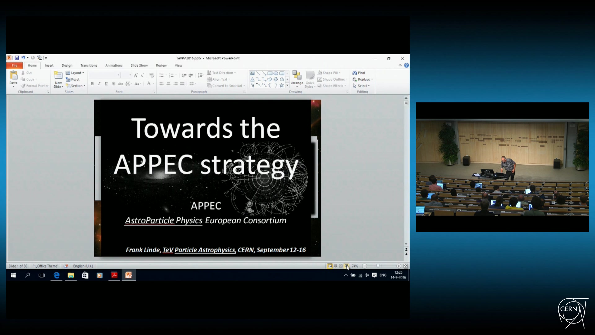Click Convert to SmartArt button
This screenshot has width=595, height=335.
[x=226, y=86]
